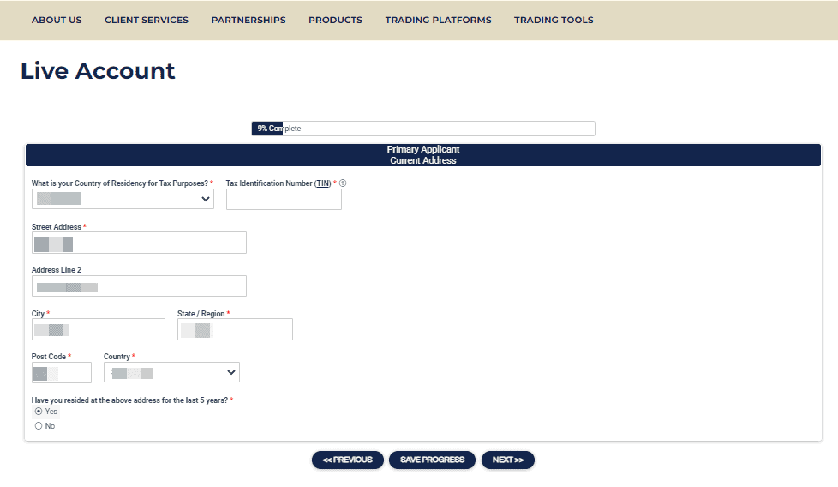Open the Trading Tools menu

554,20
